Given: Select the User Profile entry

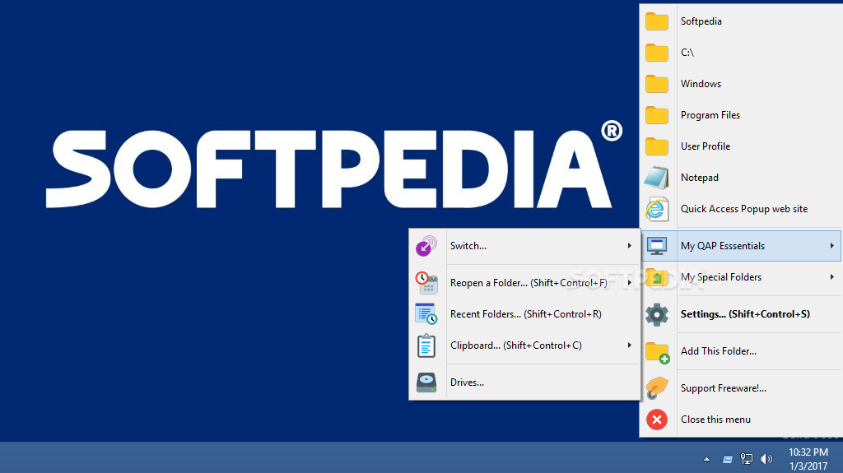Looking at the screenshot, I should (x=741, y=146).
